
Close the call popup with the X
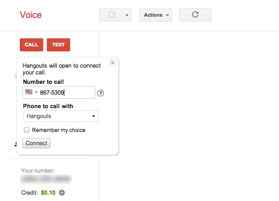112,63
